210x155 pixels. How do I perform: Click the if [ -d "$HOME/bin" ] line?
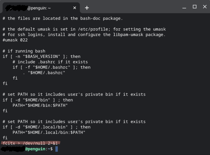pyautogui.click(x=38, y=100)
